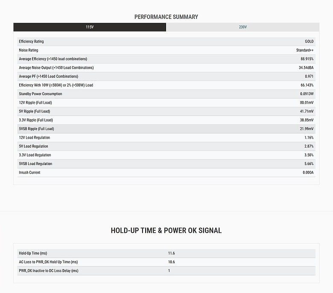
Task: Select the 41.71mV ripple value
Action: click(307, 111)
